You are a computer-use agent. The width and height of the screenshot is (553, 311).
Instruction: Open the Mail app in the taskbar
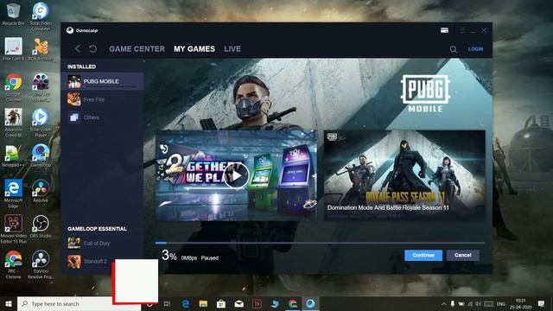(x=239, y=303)
